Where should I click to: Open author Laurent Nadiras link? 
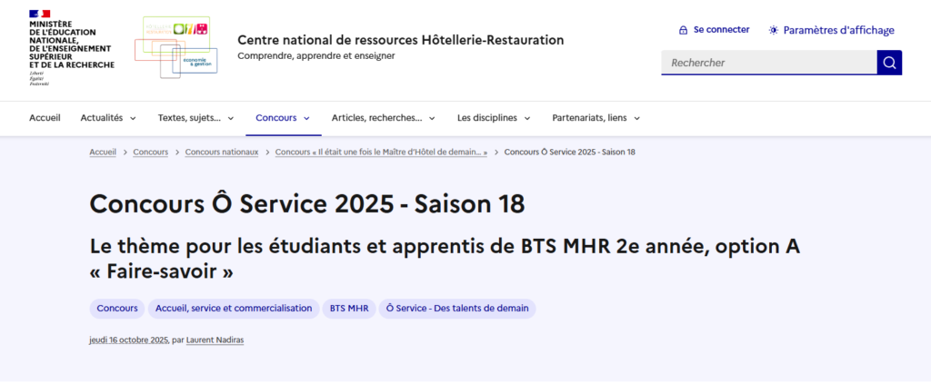(215, 340)
